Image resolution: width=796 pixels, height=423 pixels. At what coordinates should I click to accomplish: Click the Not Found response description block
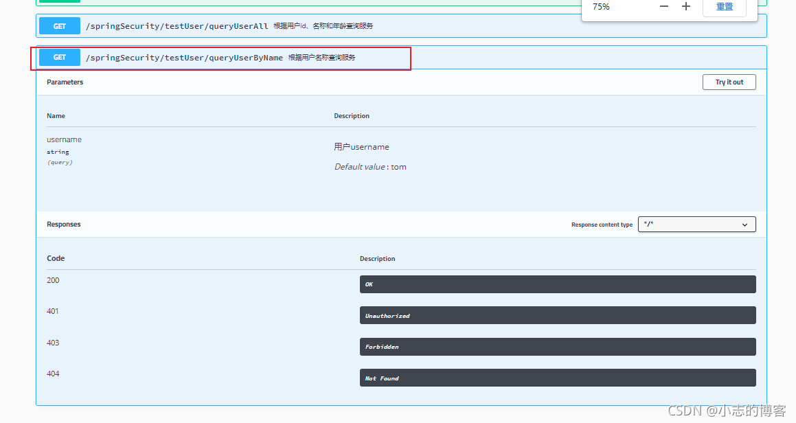click(558, 378)
